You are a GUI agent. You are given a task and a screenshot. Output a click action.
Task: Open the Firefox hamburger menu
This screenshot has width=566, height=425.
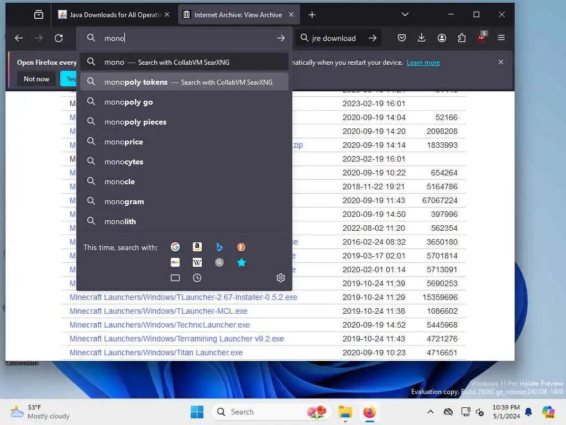coord(501,38)
